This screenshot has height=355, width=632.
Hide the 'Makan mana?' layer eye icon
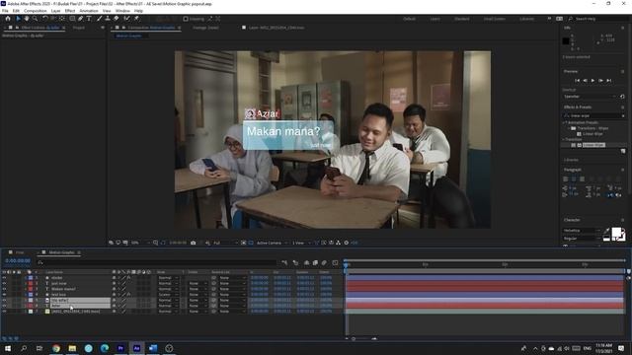(x=4, y=289)
